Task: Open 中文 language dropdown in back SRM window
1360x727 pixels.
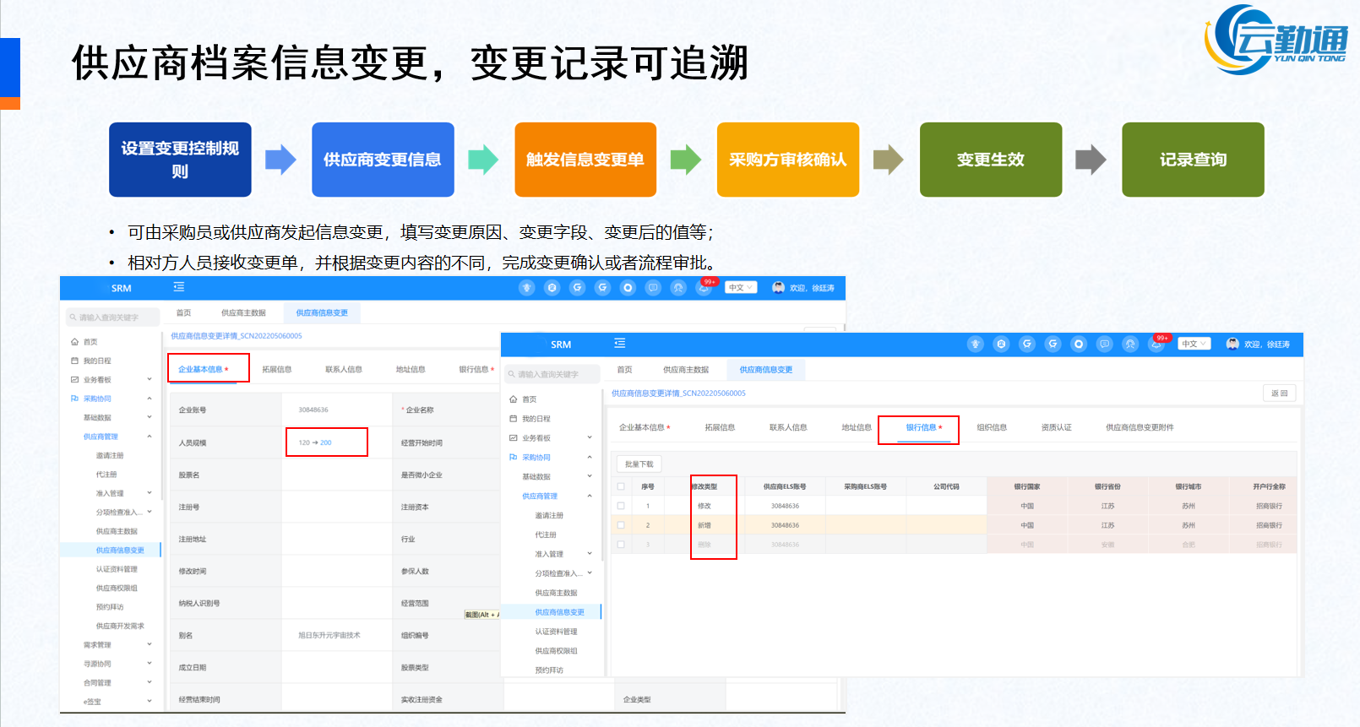Action: coord(741,287)
